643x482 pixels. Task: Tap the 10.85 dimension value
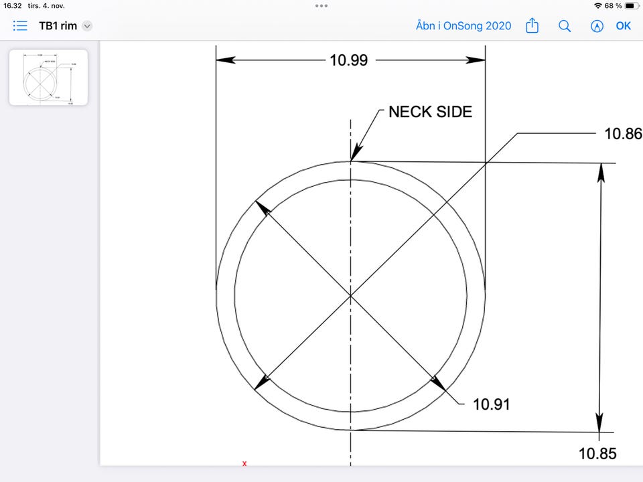pos(597,454)
